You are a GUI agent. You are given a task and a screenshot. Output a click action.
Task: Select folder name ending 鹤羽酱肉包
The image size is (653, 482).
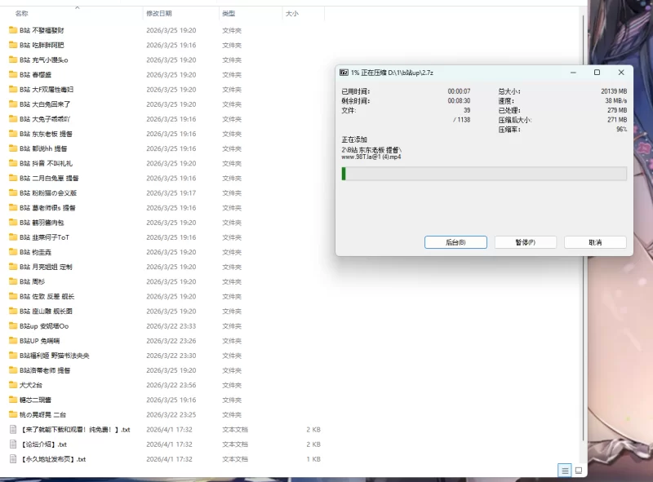[x=42, y=223]
